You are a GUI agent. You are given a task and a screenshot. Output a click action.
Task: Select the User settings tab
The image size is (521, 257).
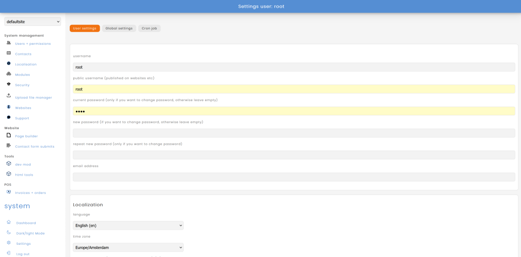tap(84, 28)
